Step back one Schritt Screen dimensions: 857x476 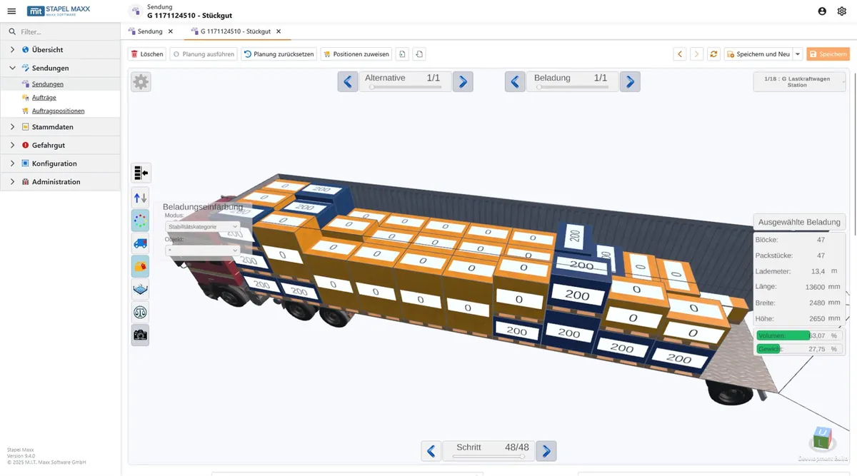coord(431,451)
